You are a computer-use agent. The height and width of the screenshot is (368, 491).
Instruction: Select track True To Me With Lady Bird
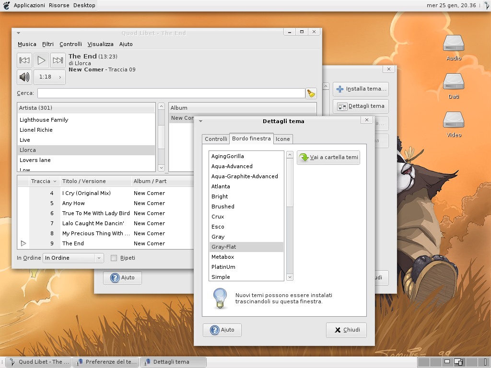pos(105,213)
